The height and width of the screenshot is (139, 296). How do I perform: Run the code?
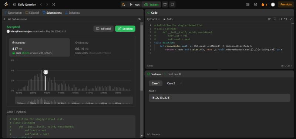click(135, 4)
